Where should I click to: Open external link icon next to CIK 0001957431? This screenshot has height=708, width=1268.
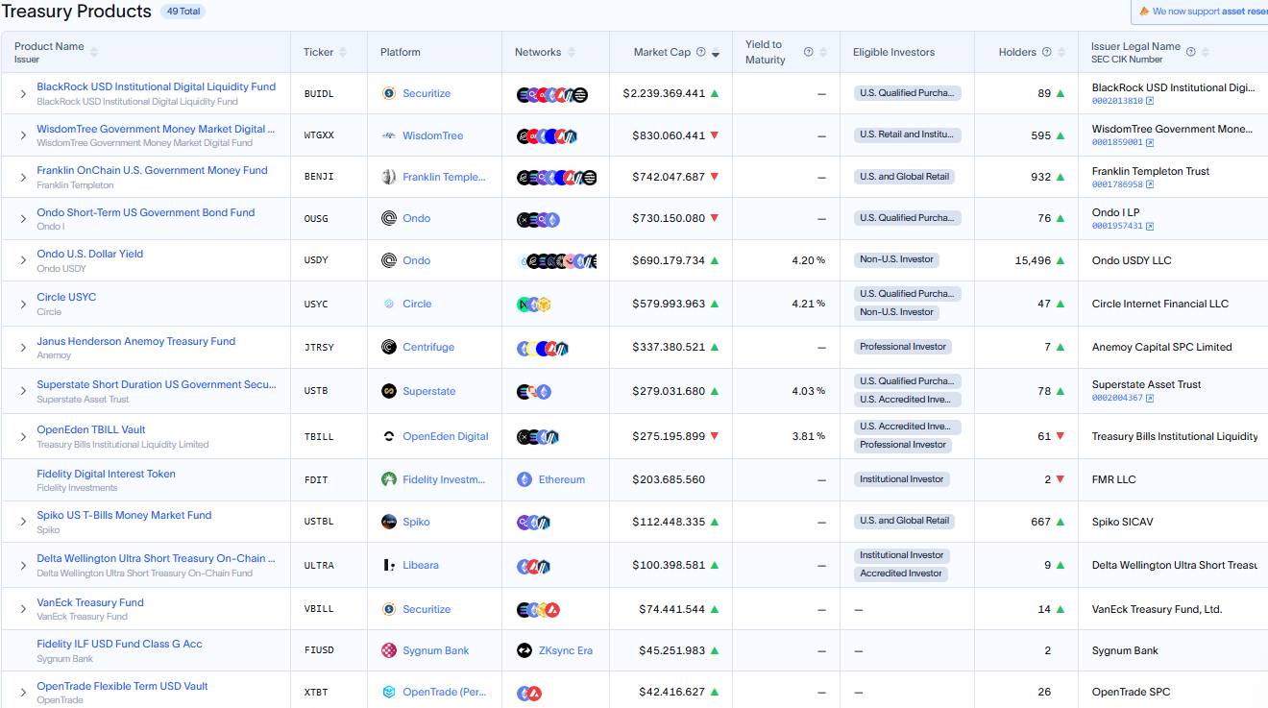(x=1150, y=227)
